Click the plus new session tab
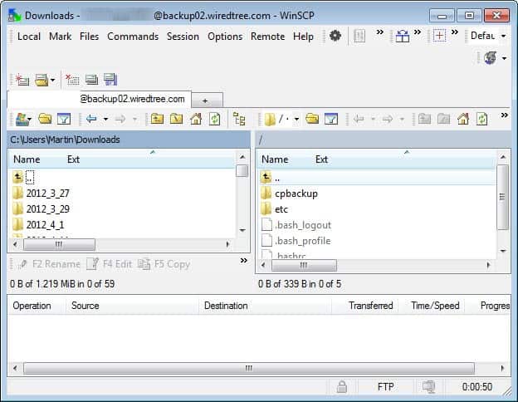518x402 pixels. coord(207,100)
